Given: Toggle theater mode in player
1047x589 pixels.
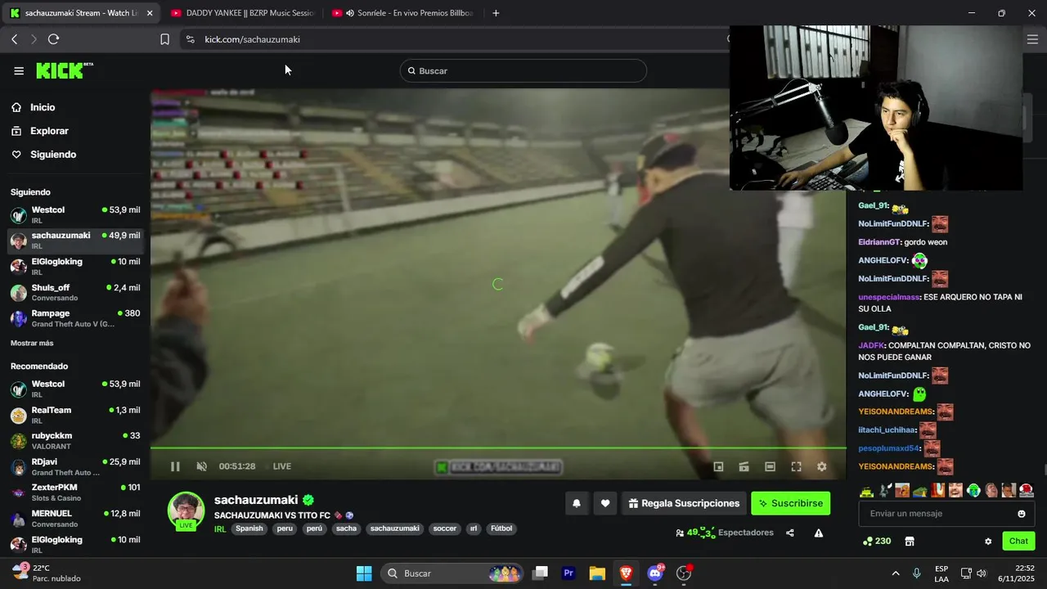Looking at the screenshot, I should (x=770, y=466).
